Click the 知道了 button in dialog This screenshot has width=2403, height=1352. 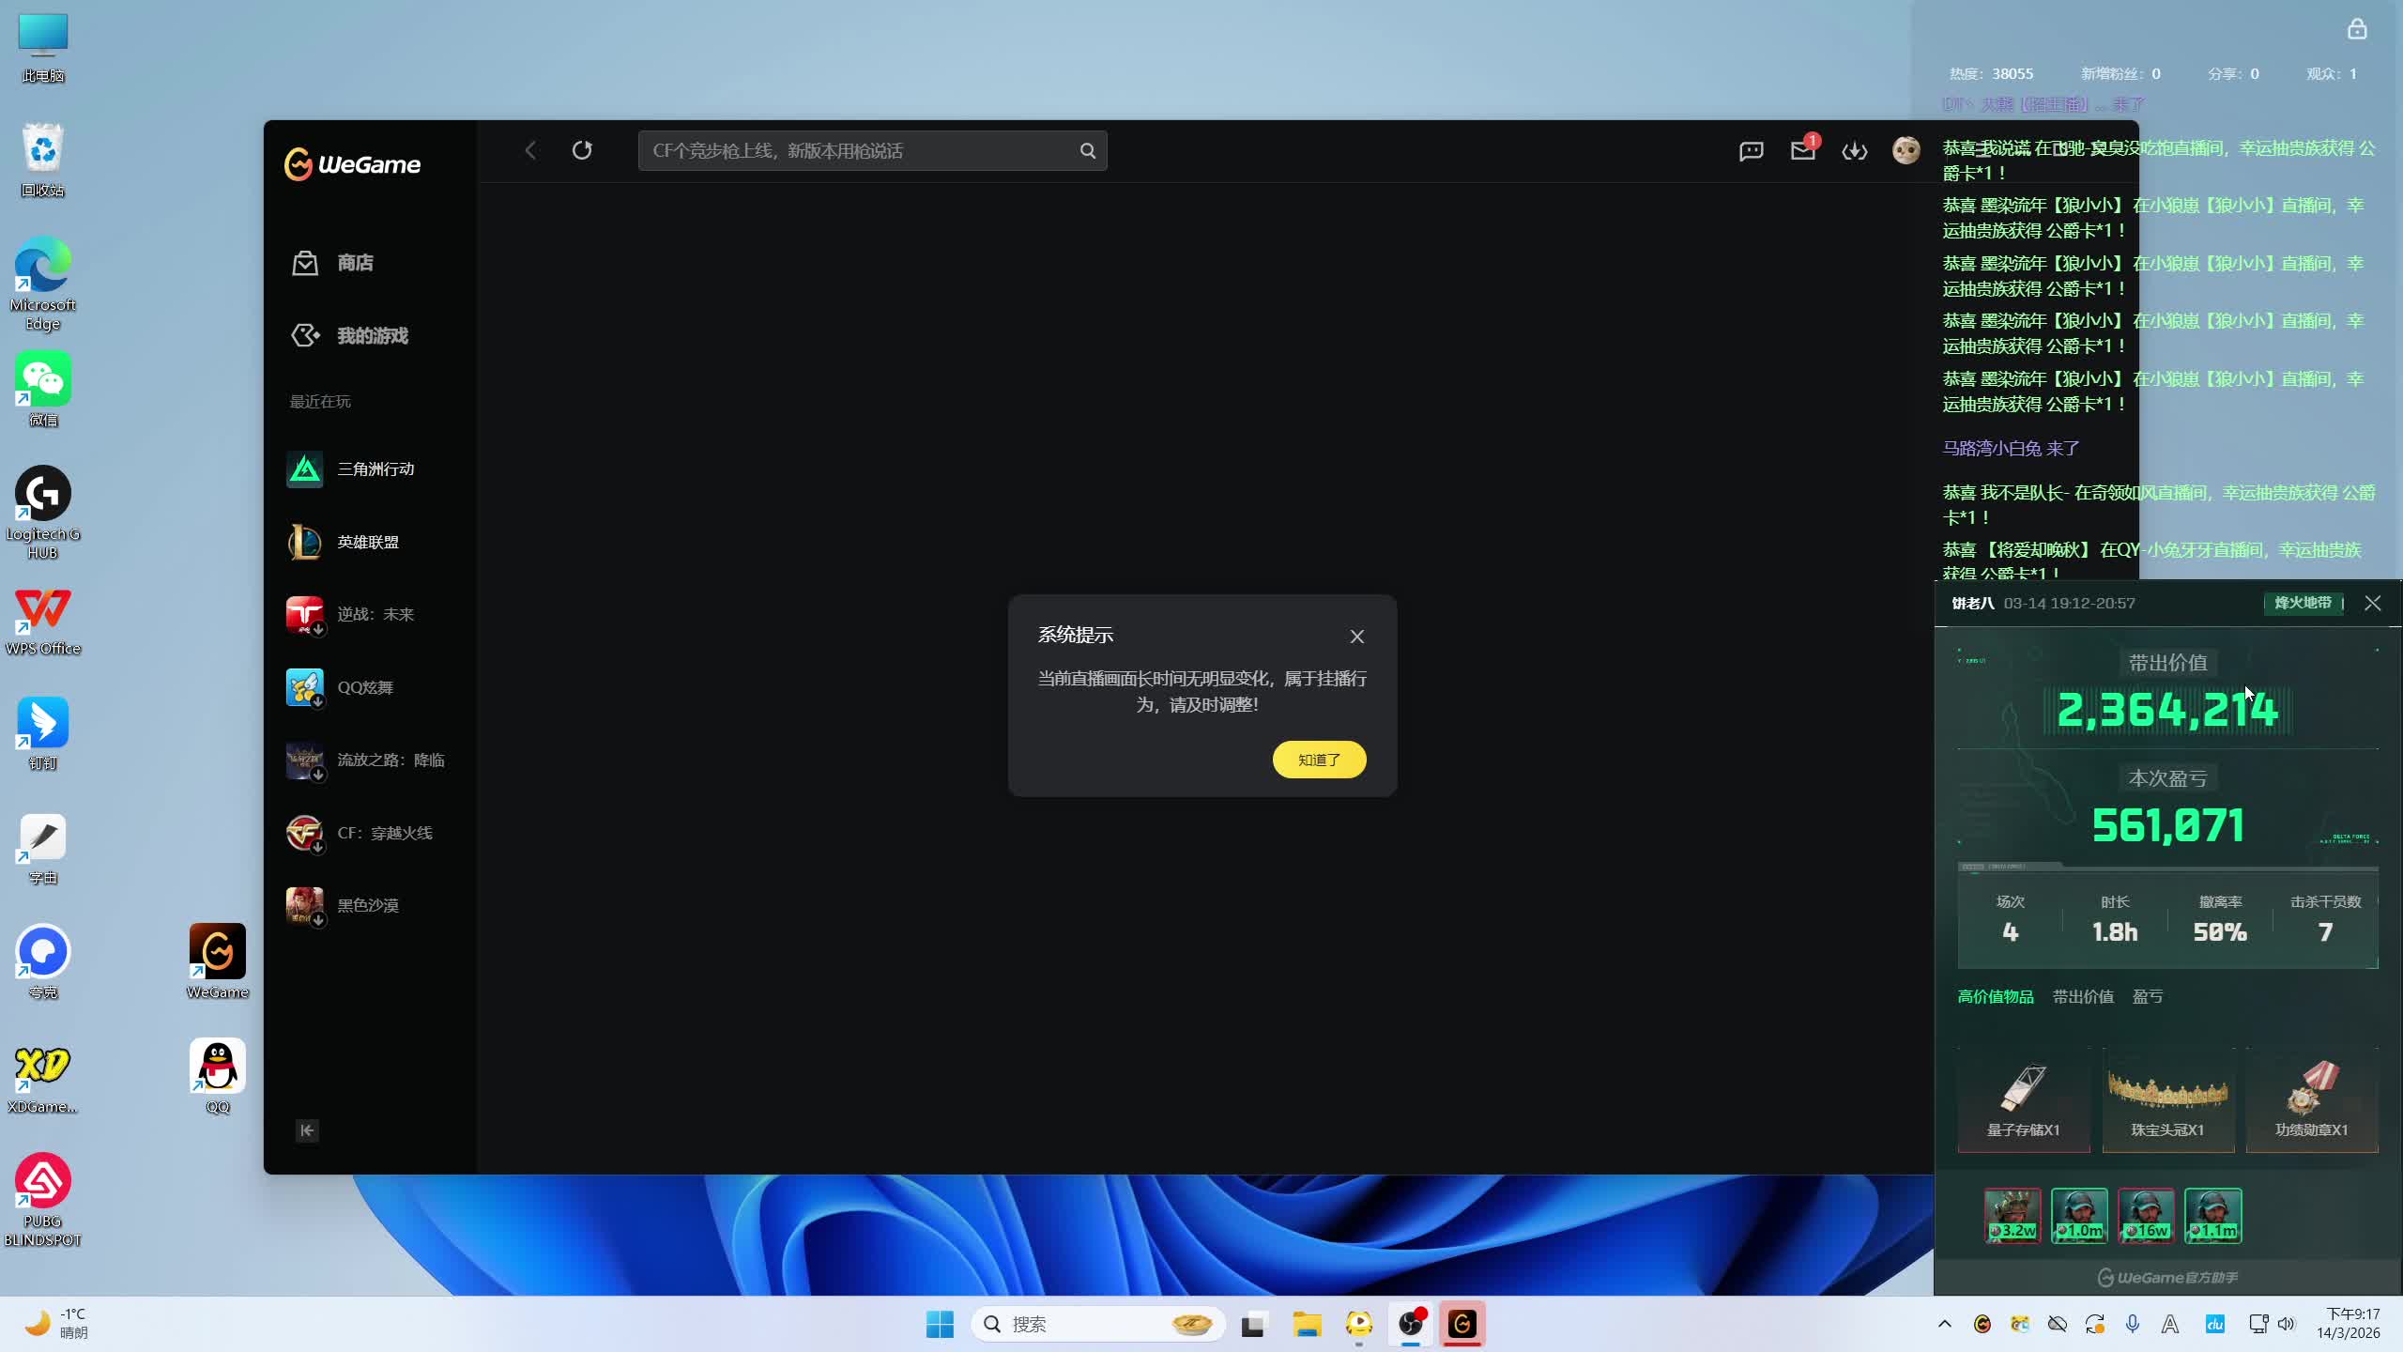pos(1319,760)
